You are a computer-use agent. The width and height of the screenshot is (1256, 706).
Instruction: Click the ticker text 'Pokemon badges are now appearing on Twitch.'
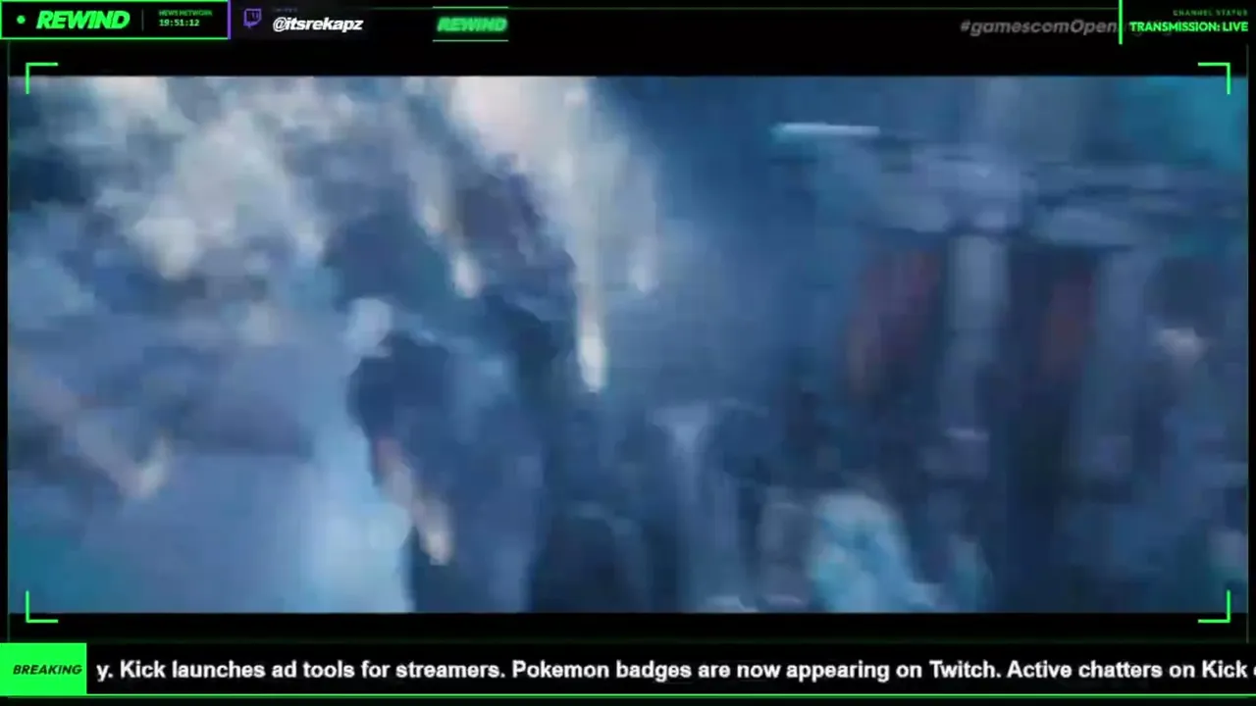click(x=756, y=670)
